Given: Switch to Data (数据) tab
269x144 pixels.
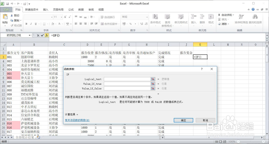Looking at the screenshot, I should point(81,10).
